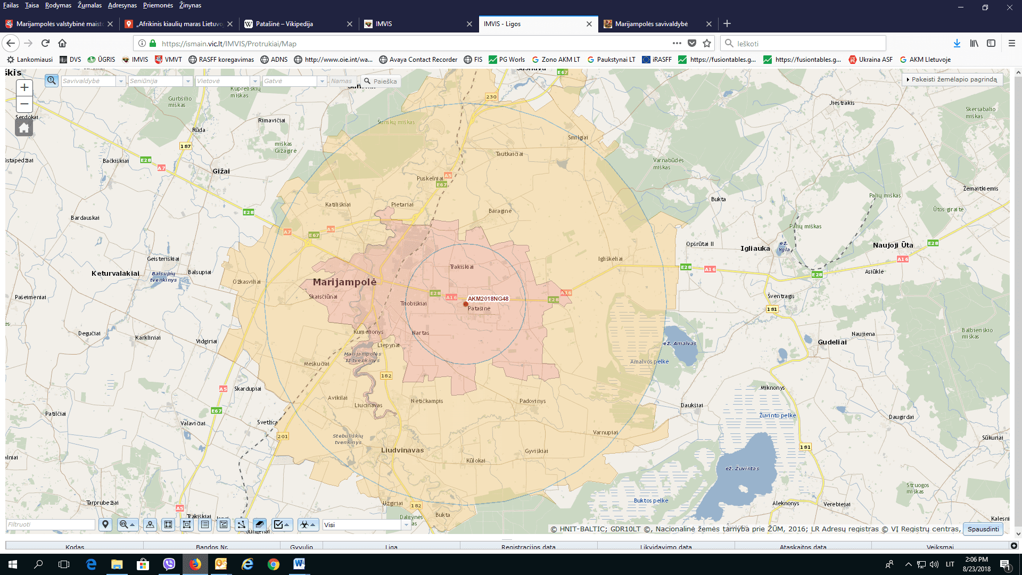Viewport: 1022px width, 575px height.
Task: Switch to the Marijampolės savivaldybė tab
Action: 658,24
